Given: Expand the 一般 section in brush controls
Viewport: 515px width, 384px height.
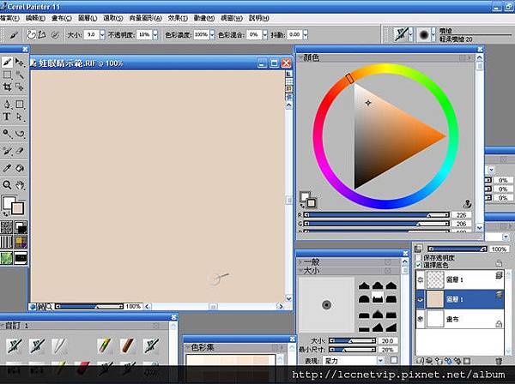Looking at the screenshot, I should (300, 262).
